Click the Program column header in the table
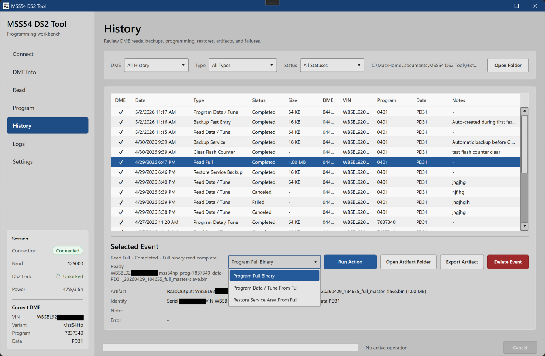The width and height of the screenshot is (545, 356). coord(387,100)
